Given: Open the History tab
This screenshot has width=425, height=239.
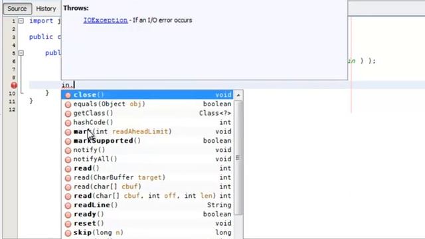Looking at the screenshot, I should coord(46,9).
